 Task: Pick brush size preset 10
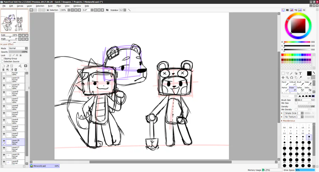tap(284, 143)
